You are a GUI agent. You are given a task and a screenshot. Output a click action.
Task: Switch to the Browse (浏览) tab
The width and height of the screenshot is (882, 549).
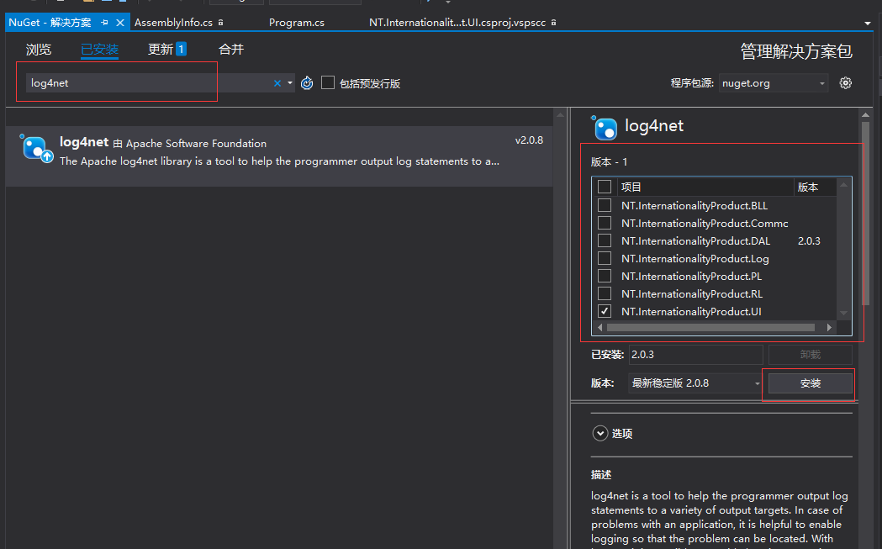tap(39, 50)
